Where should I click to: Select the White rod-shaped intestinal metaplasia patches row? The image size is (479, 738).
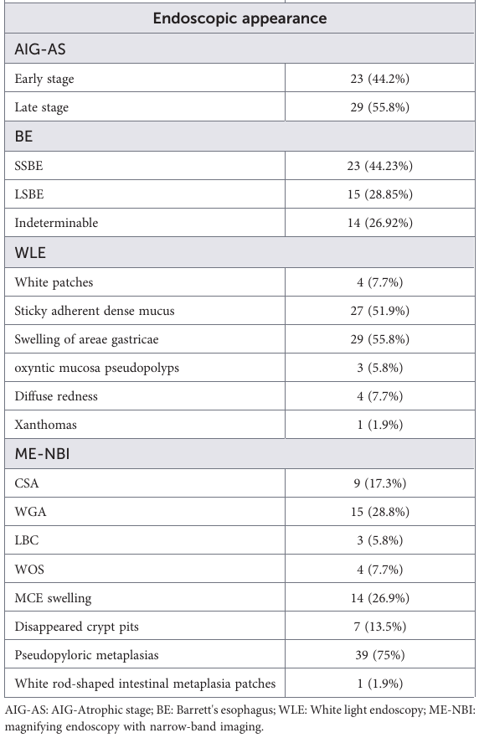pyautogui.click(x=239, y=683)
